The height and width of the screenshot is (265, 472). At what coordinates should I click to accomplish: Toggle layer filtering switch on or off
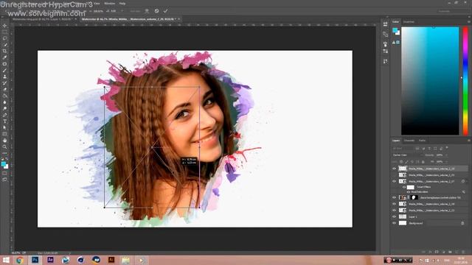(x=447, y=148)
